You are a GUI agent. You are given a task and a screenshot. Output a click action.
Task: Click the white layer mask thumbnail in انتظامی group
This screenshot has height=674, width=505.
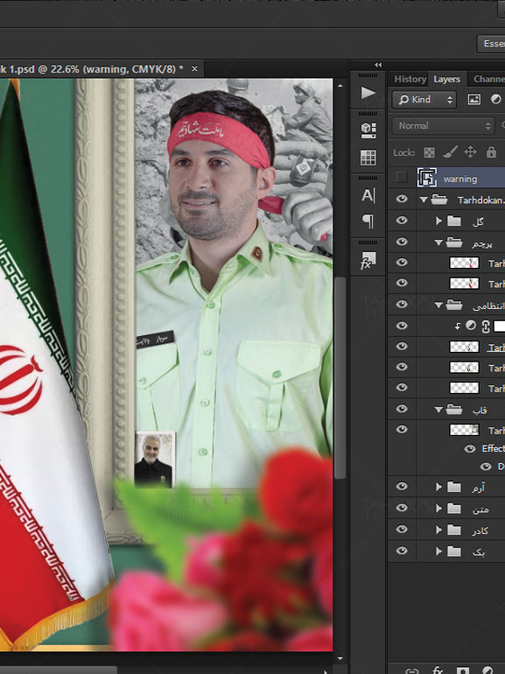(x=500, y=326)
